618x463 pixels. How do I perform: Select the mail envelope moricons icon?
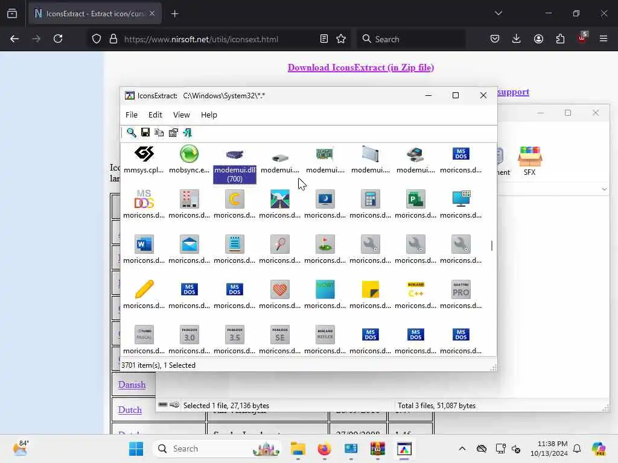pos(189,249)
